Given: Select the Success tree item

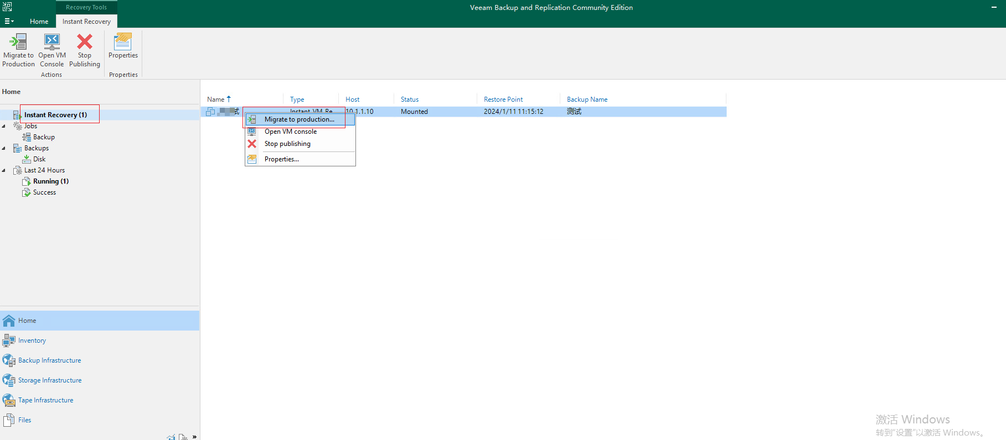Looking at the screenshot, I should pos(44,192).
